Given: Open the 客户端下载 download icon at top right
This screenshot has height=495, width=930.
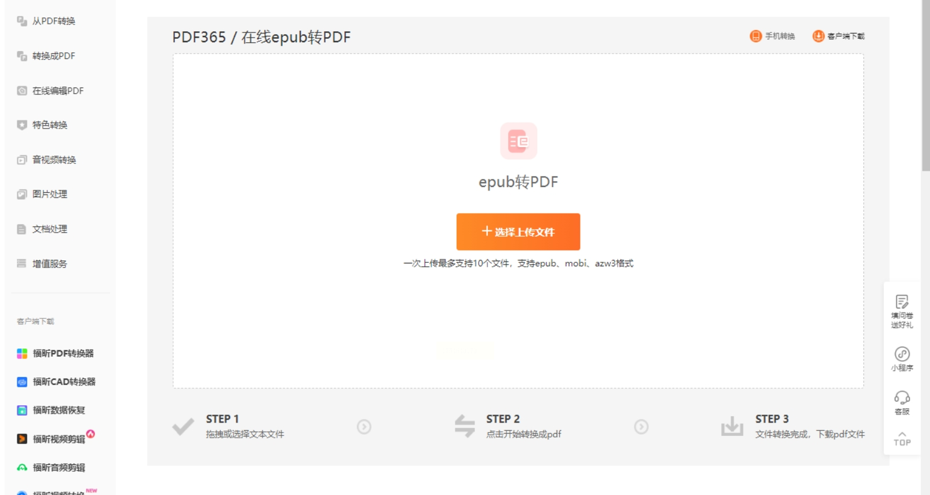Looking at the screenshot, I should 818,36.
